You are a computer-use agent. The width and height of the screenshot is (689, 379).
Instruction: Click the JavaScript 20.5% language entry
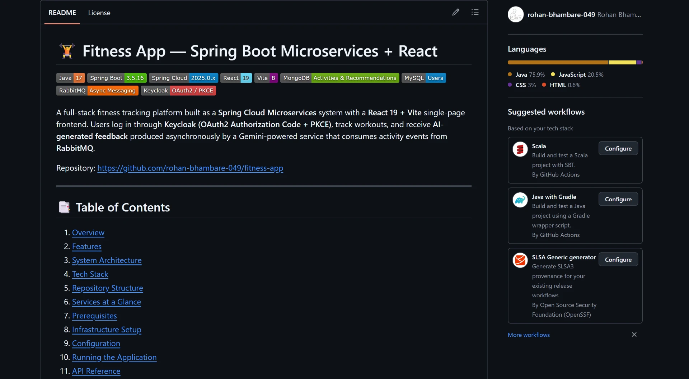pyautogui.click(x=577, y=75)
